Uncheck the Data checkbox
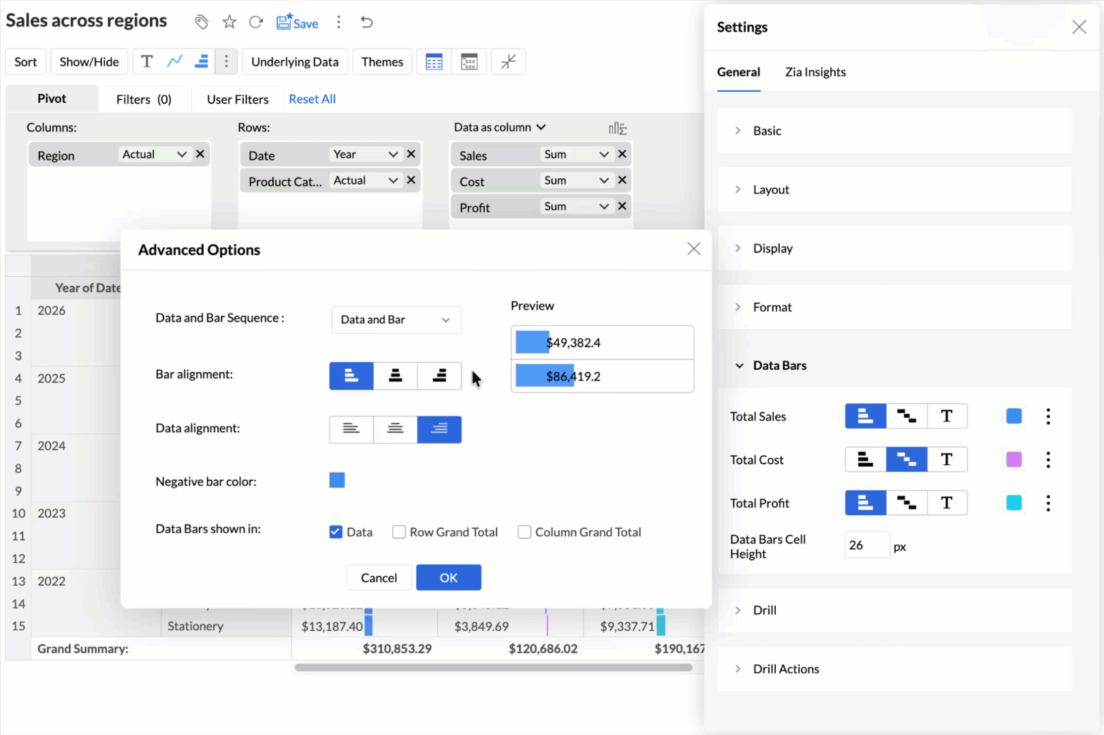This screenshot has width=1104, height=735. click(336, 532)
